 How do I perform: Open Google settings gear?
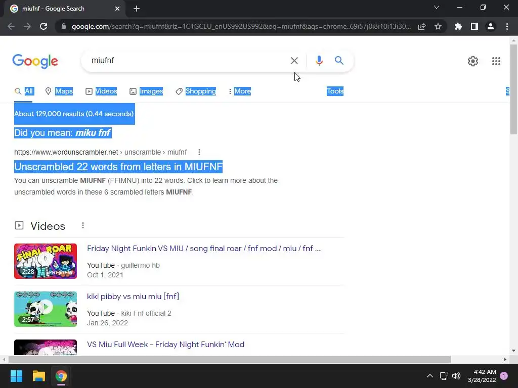[x=473, y=61]
